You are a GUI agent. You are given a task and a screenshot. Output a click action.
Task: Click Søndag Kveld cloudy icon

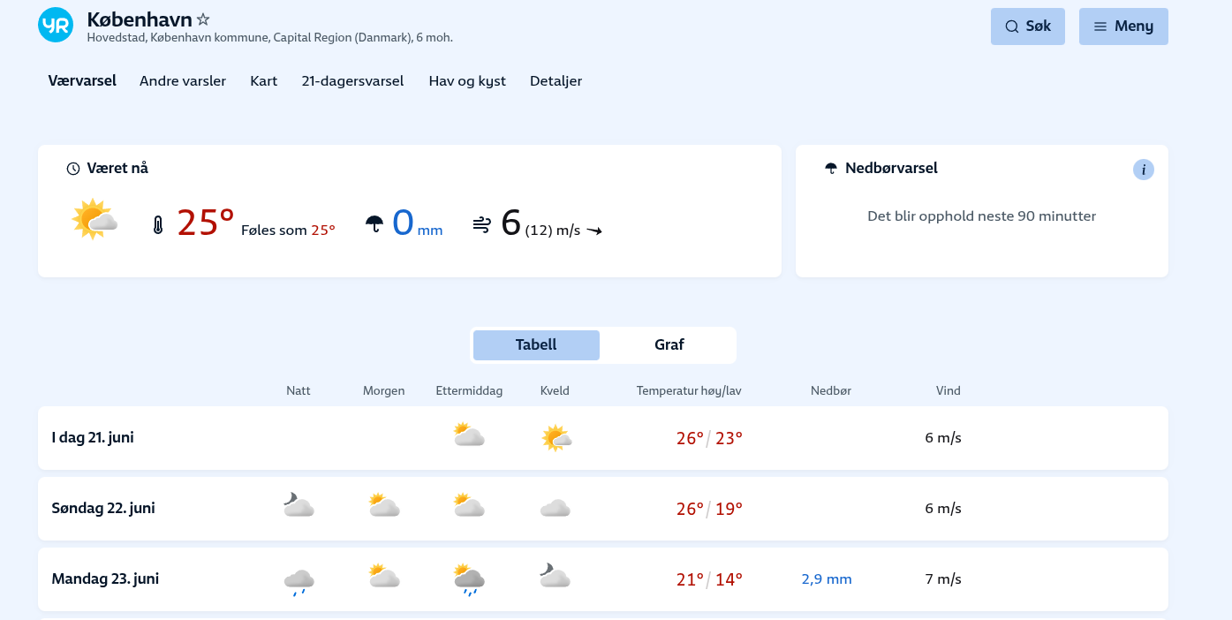click(556, 509)
